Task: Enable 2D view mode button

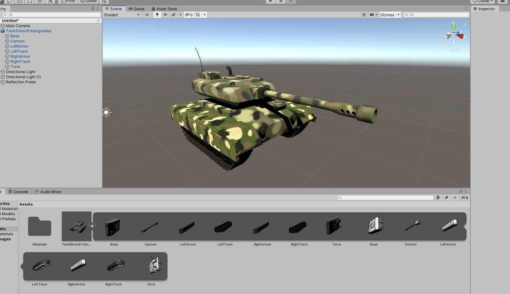Action: tap(147, 15)
